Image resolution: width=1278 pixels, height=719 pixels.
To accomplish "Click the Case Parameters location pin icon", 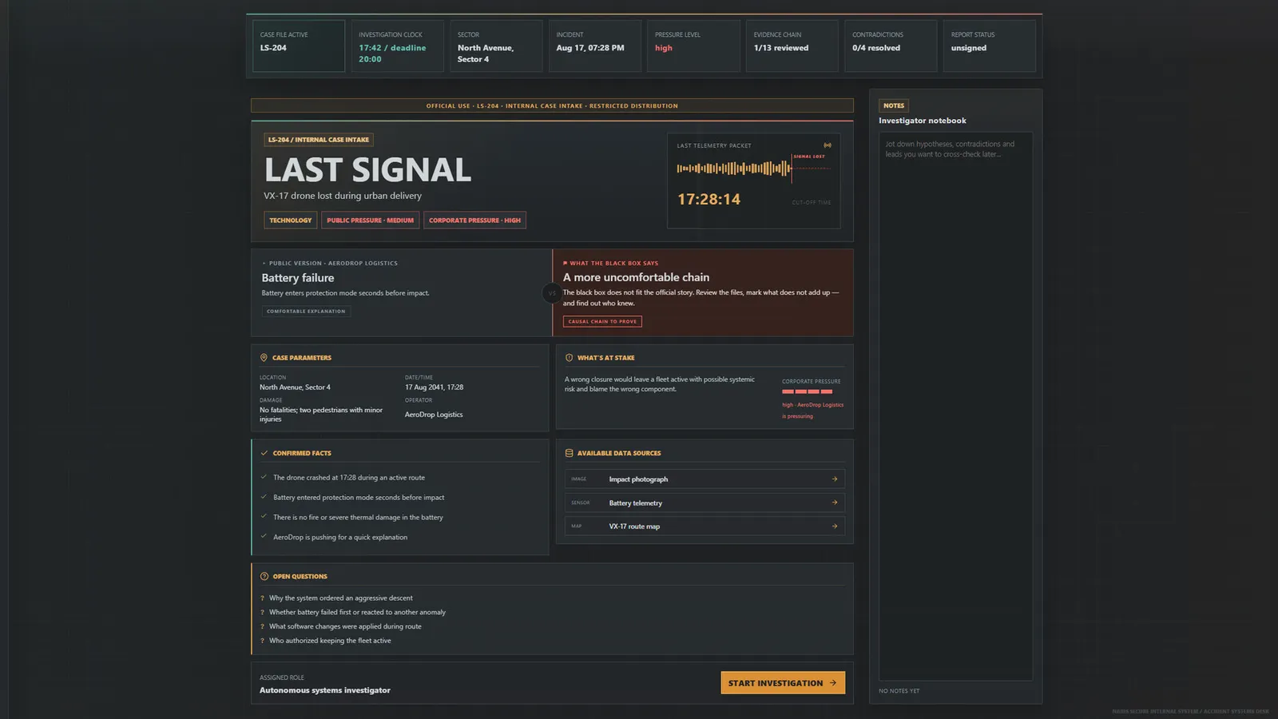I will 264,358.
